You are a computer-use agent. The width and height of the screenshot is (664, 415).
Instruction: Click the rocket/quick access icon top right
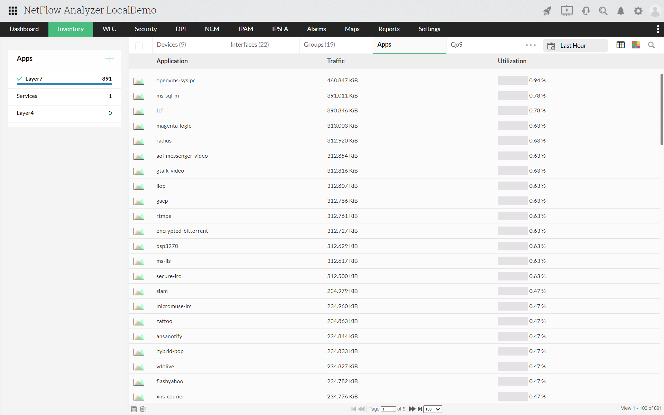[x=546, y=10]
